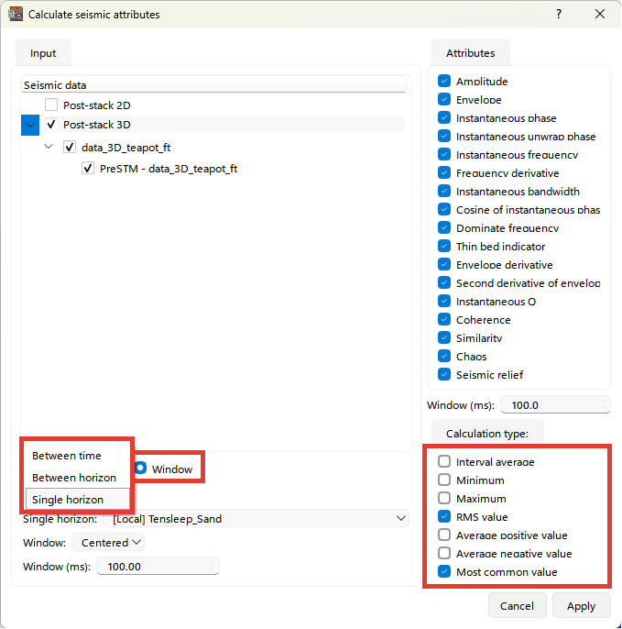This screenshot has height=629, width=622.
Task: Click the Apply button
Action: click(x=581, y=606)
